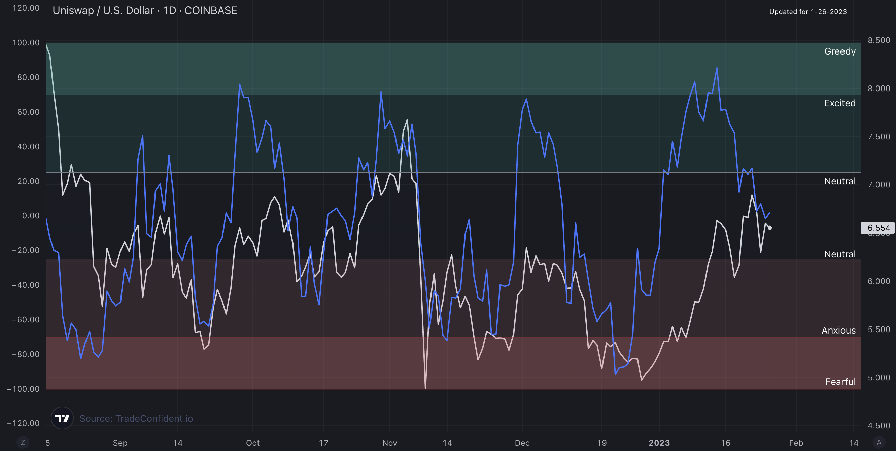This screenshot has width=896, height=451.
Task: Click the 7.000 price axis value
Action: point(879,185)
